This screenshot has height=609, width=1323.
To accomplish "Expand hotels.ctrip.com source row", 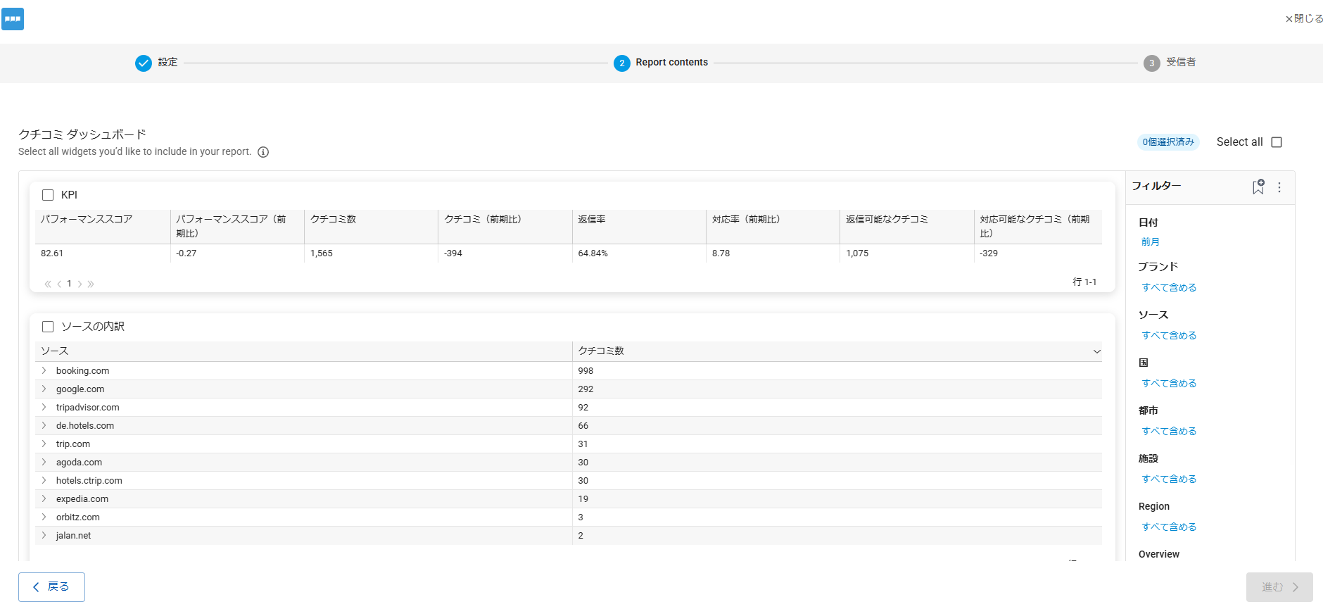I will tap(44, 480).
